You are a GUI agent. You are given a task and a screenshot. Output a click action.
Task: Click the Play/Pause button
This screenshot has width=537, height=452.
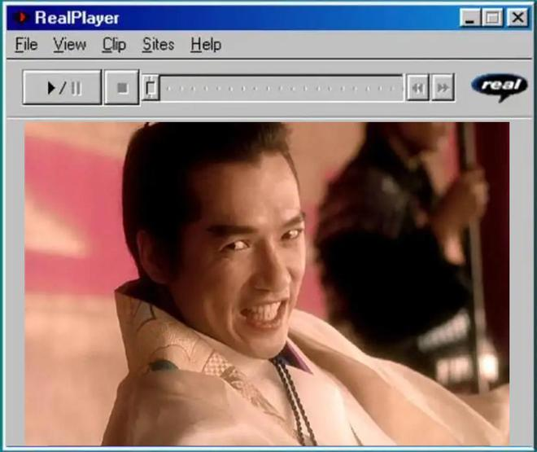(63, 88)
